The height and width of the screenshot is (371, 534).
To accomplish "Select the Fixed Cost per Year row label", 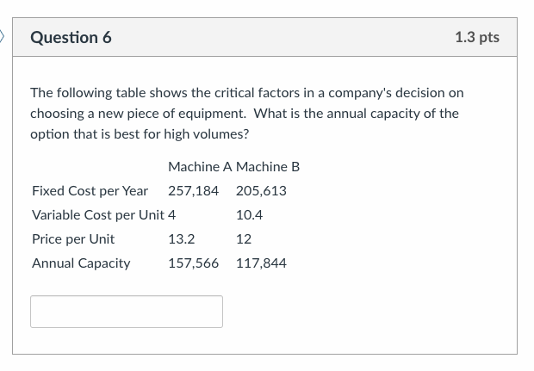I will [x=90, y=190].
